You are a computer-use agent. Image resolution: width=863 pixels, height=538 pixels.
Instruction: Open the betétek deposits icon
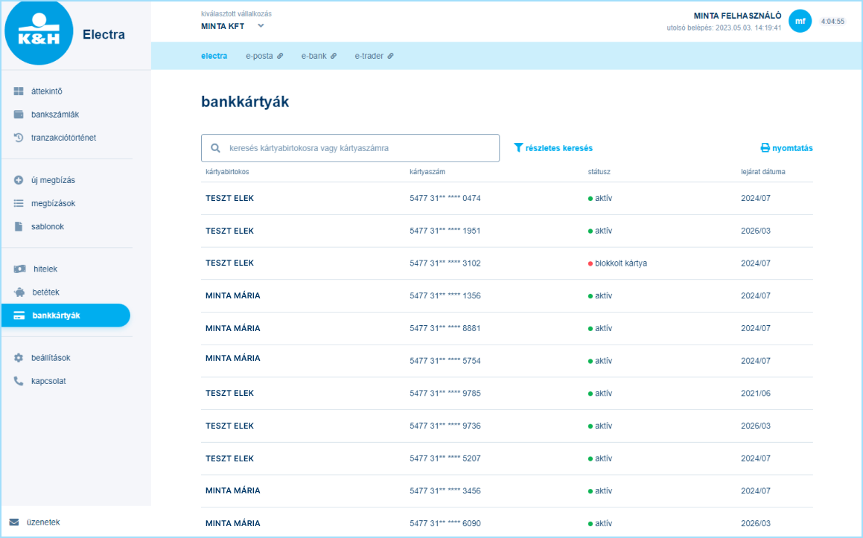[x=17, y=292]
